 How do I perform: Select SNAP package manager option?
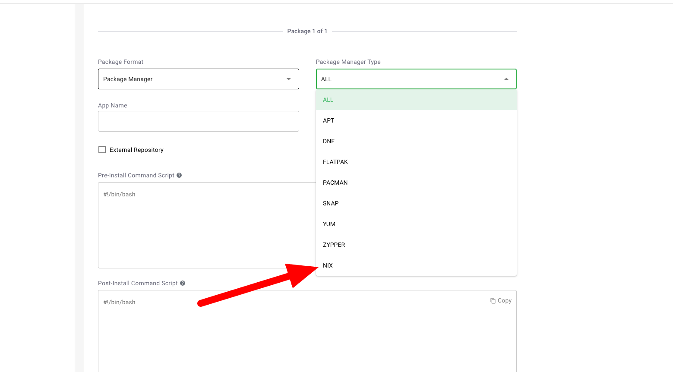(x=416, y=203)
